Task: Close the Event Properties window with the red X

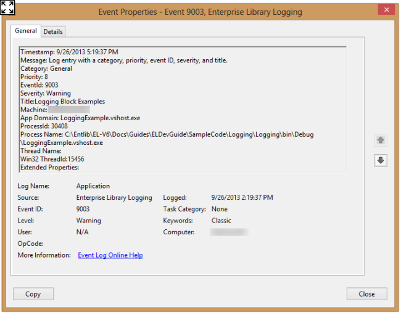Action: click(x=386, y=10)
